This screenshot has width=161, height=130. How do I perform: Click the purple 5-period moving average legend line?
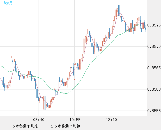[x=7, y=126]
